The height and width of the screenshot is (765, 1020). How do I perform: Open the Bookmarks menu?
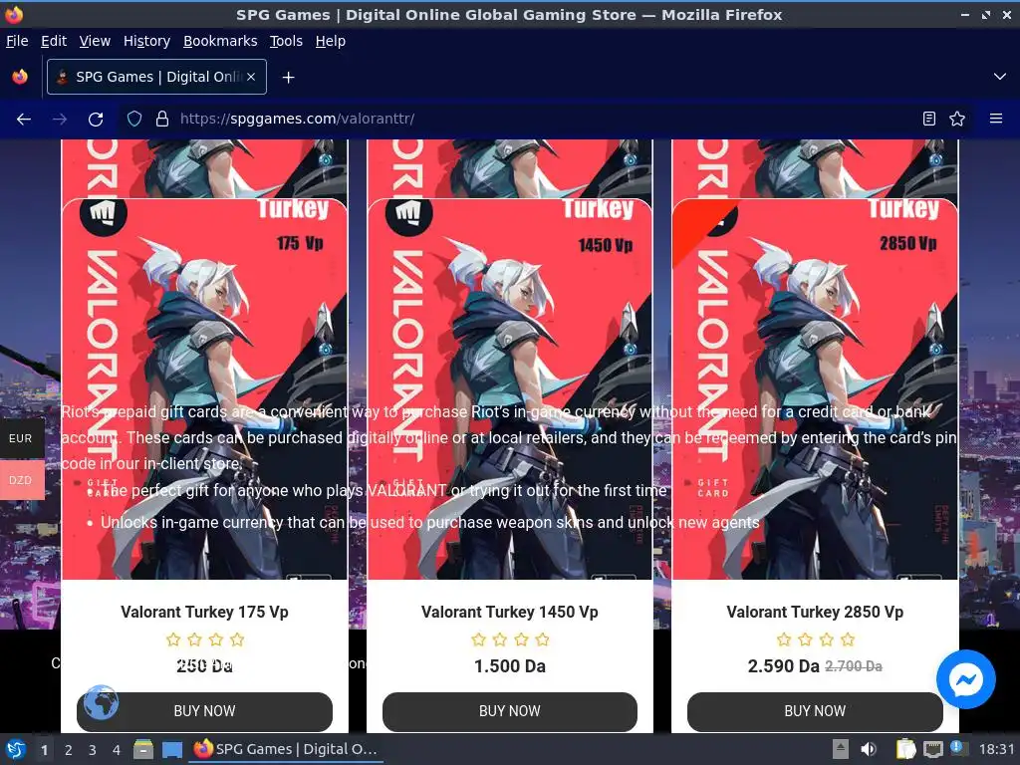pos(220,41)
